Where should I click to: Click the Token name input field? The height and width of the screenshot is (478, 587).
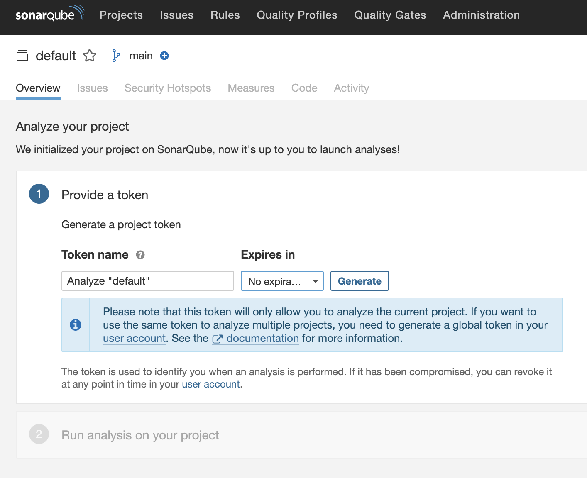pyautogui.click(x=147, y=281)
